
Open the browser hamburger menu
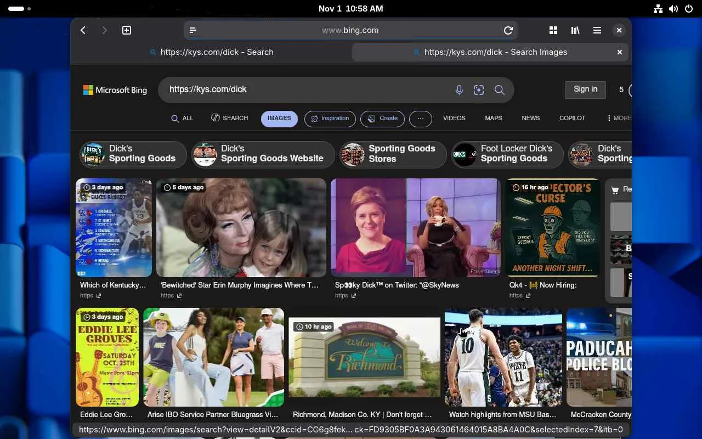[x=597, y=30]
